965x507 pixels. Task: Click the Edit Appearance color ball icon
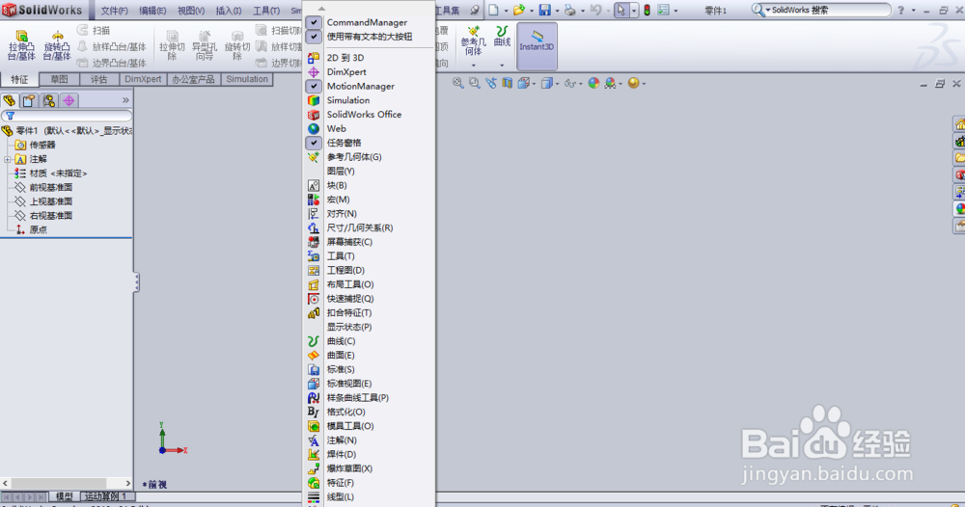click(593, 83)
